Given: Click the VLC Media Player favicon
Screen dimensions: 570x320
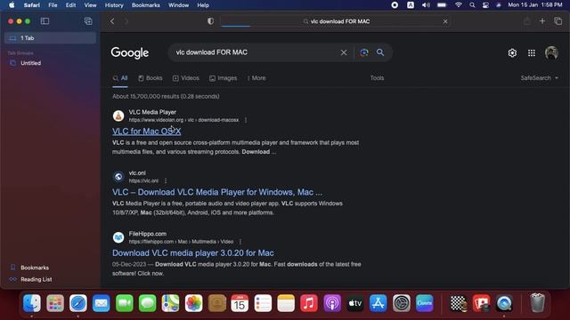Looking at the screenshot, I should pos(118,116).
